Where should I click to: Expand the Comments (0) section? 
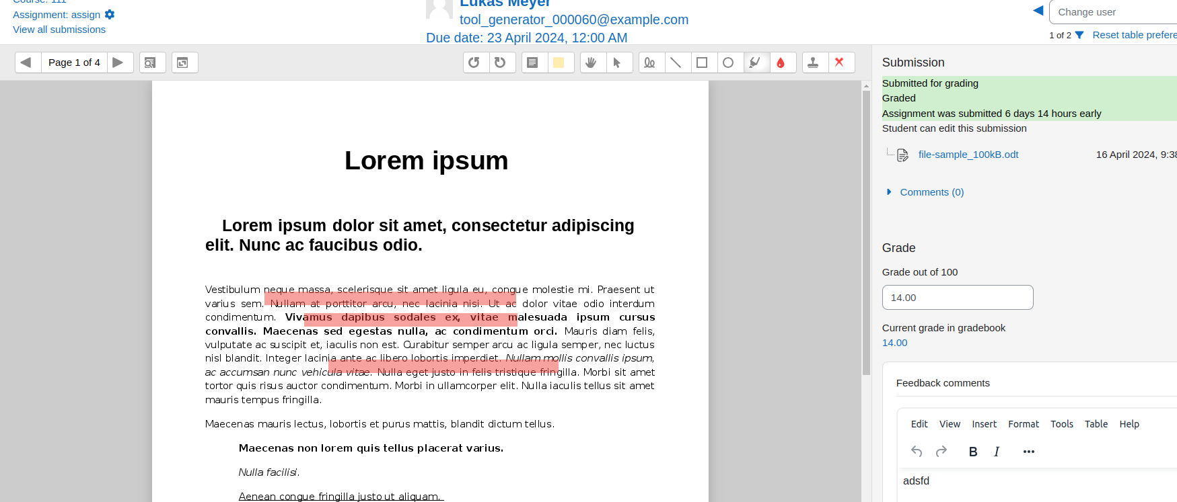pos(932,192)
